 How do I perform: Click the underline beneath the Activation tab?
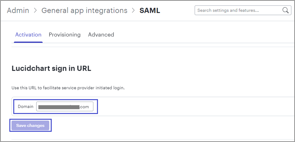[28, 42]
